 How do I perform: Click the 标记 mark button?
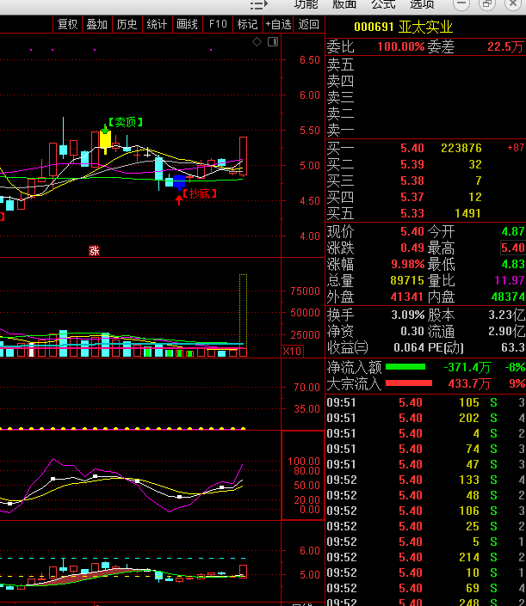(247, 24)
